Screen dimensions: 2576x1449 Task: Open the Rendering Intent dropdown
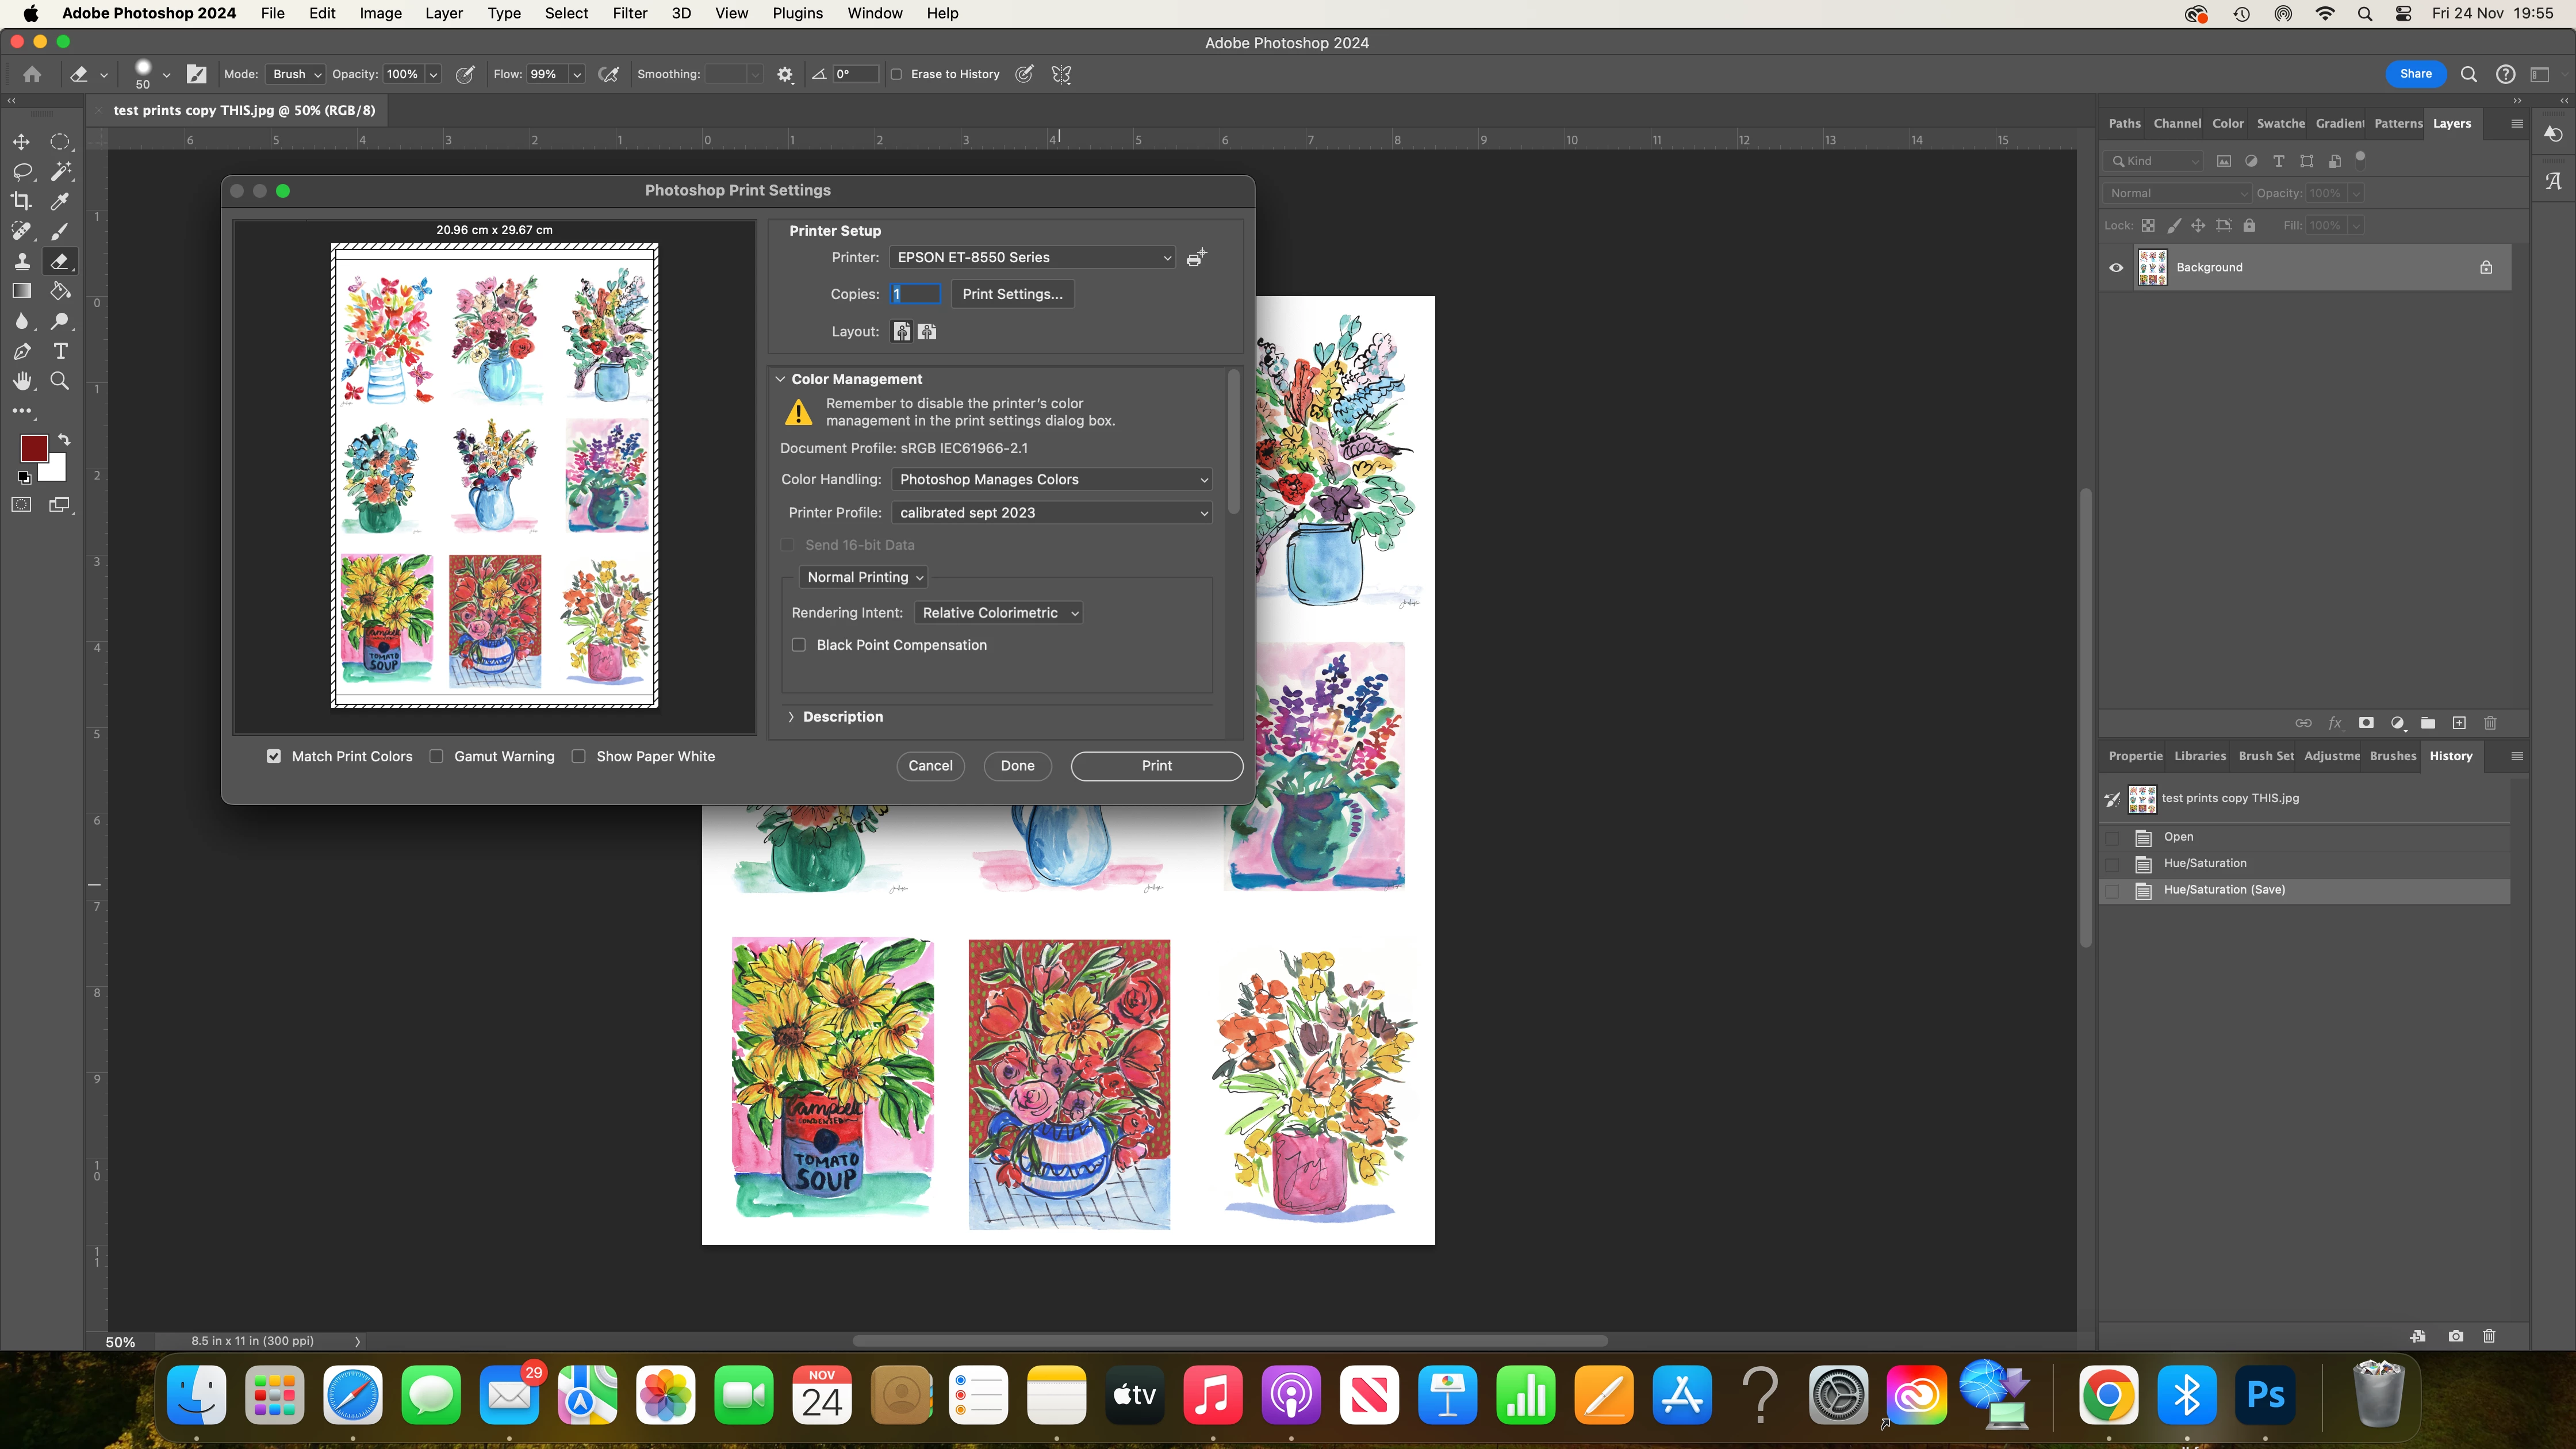coord(998,613)
